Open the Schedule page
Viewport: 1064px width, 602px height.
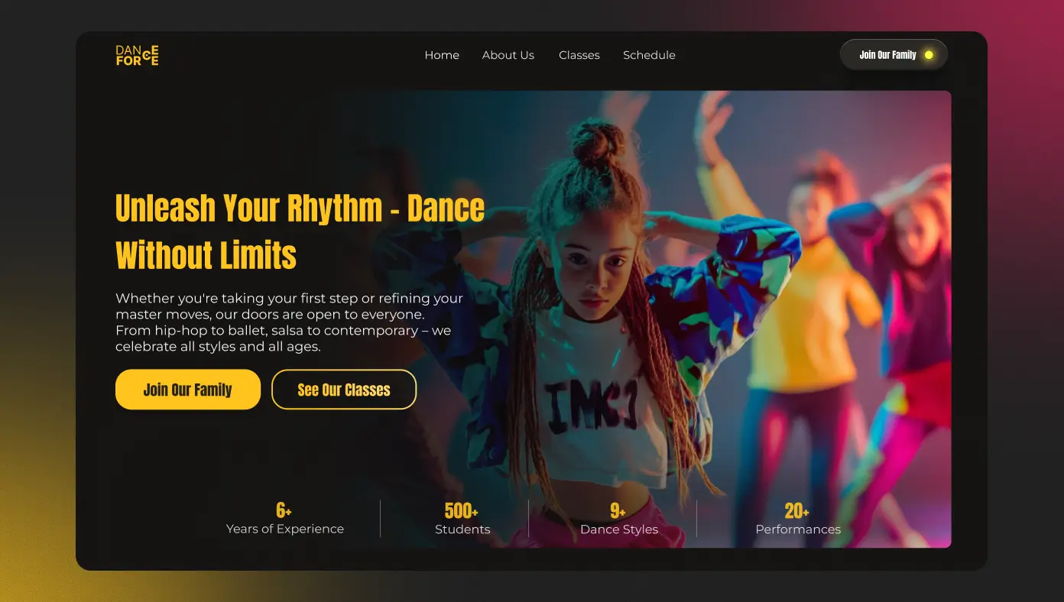[649, 55]
